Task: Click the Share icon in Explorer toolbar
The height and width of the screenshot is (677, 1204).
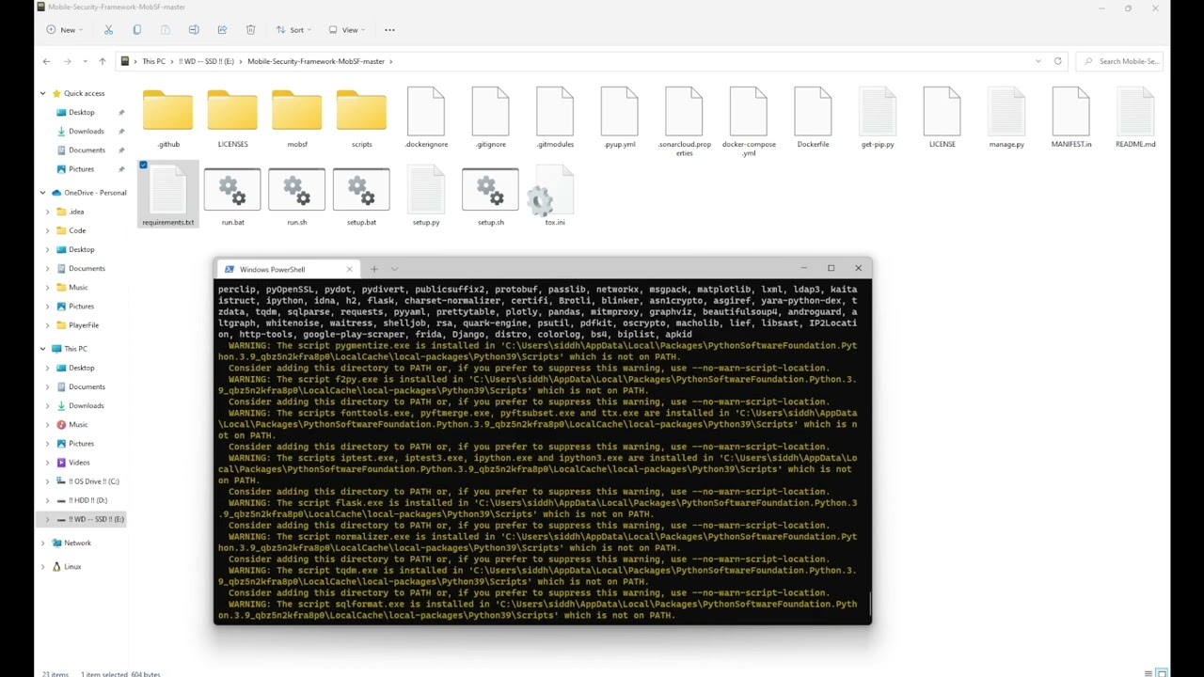Action: (x=222, y=30)
